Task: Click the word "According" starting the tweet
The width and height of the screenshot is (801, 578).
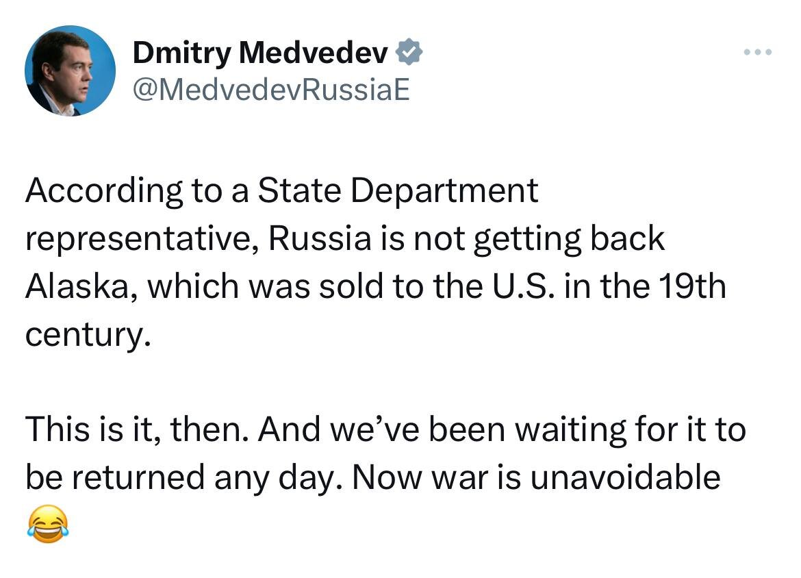Action: coord(103,192)
